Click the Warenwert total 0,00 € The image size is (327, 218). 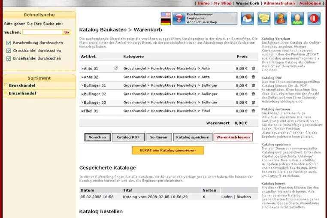click(x=241, y=123)
